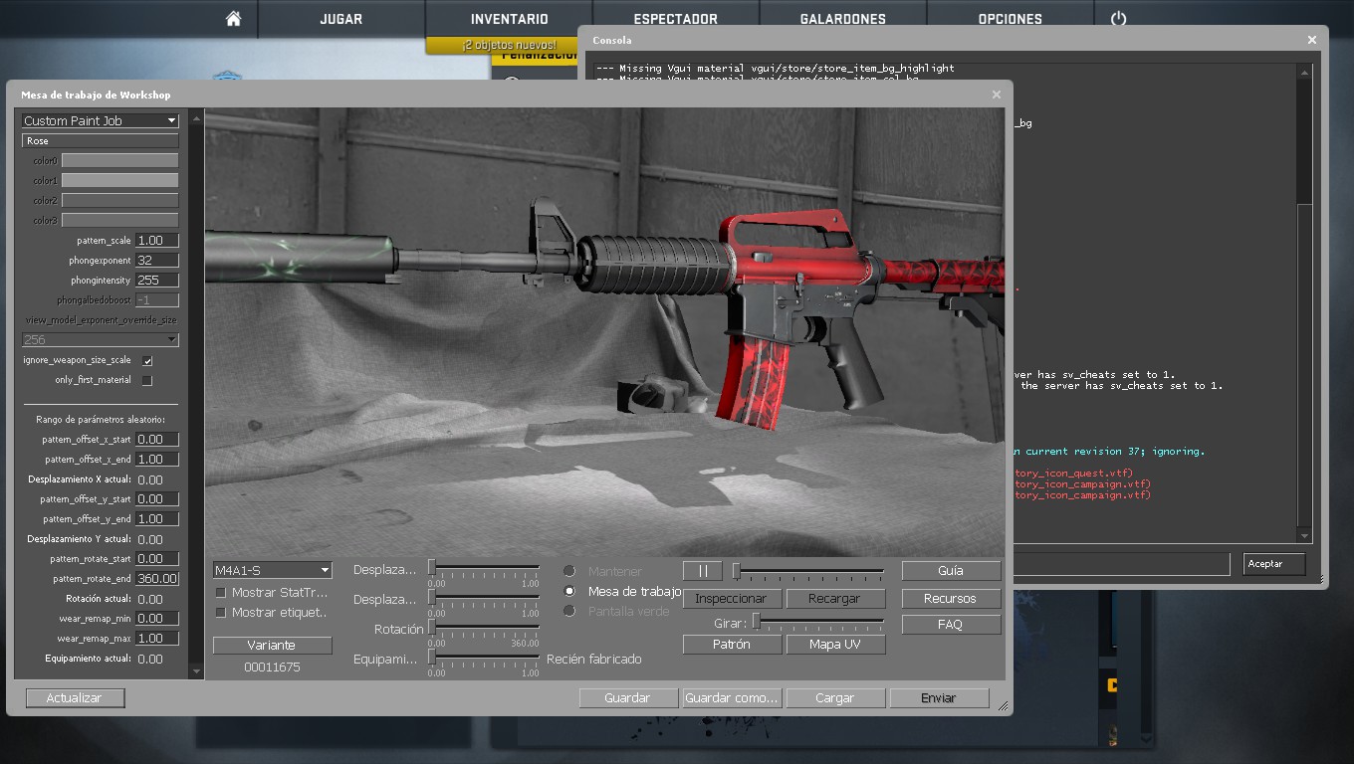Click the Actualizar button
Image resolution: width=1354 pixels, height=764 pixels.
point(75,697)
